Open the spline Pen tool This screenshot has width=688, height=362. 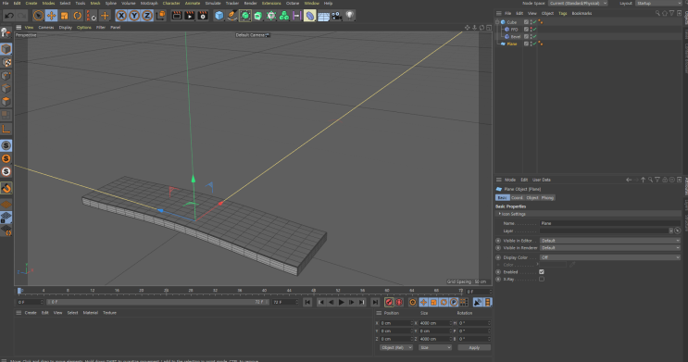[x=232, y=17]
